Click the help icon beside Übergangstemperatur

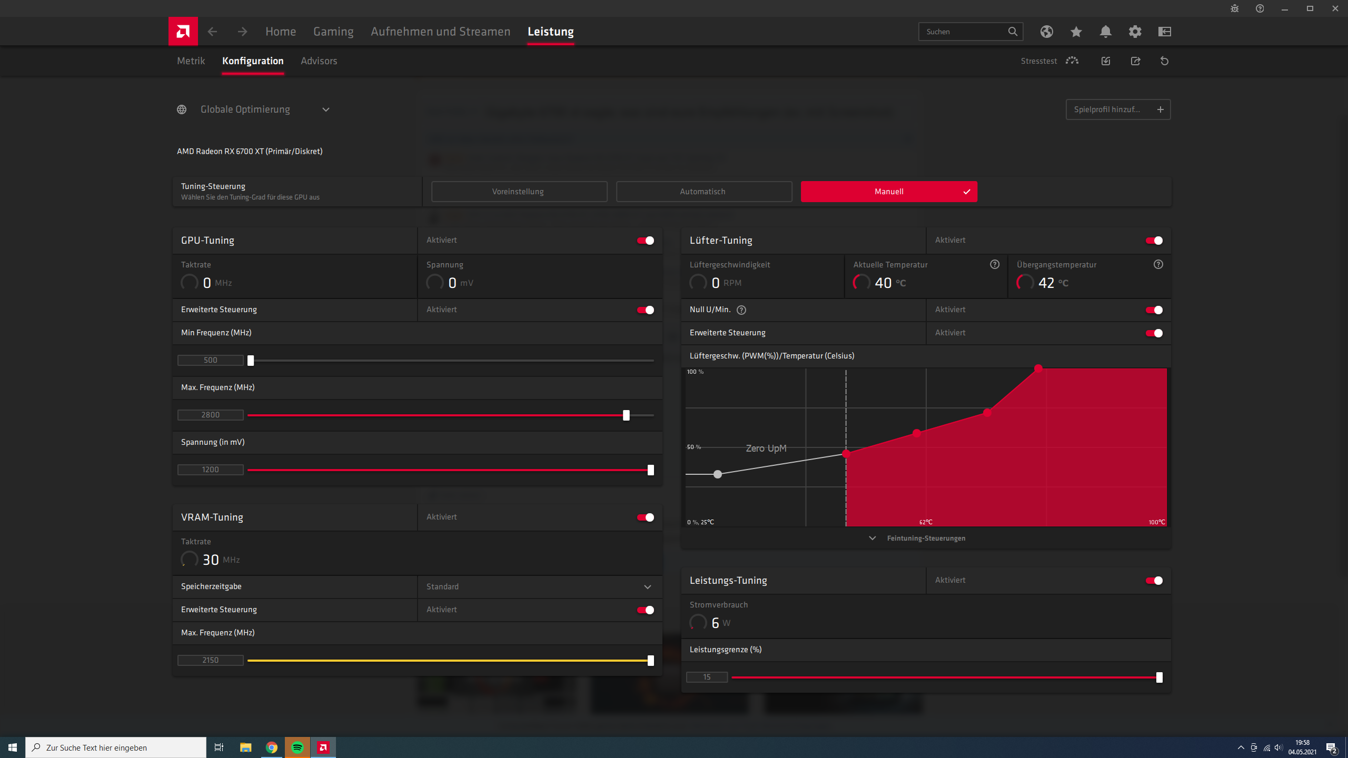pos(1158,265)
